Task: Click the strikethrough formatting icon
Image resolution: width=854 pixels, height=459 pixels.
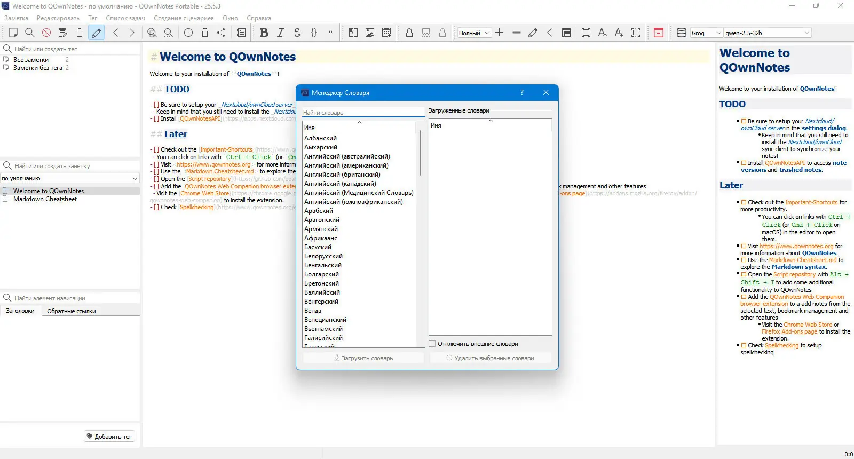Action: [x=297, y=33]
